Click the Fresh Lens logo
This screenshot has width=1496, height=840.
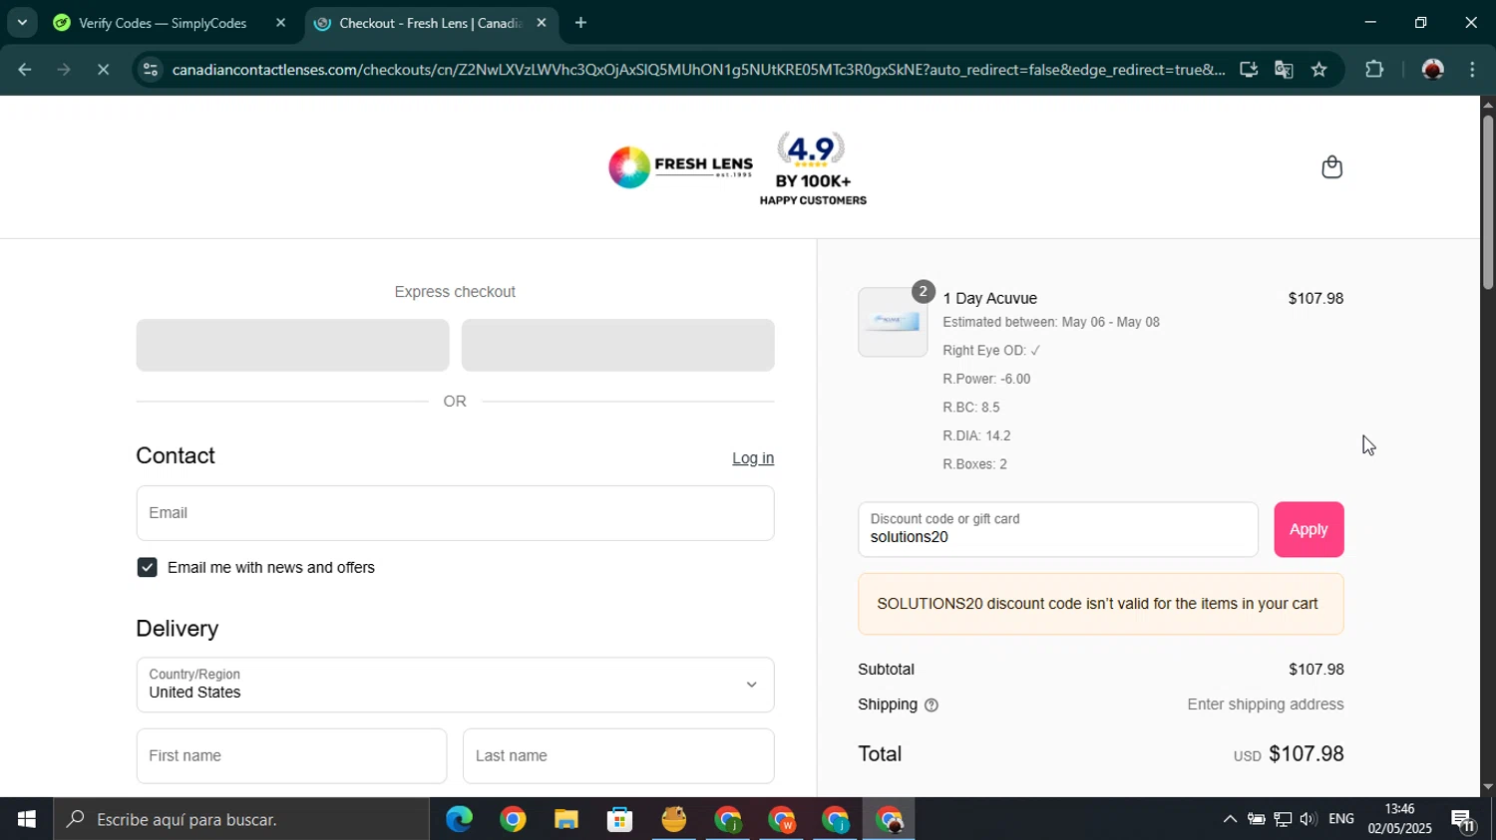[680, 166]
